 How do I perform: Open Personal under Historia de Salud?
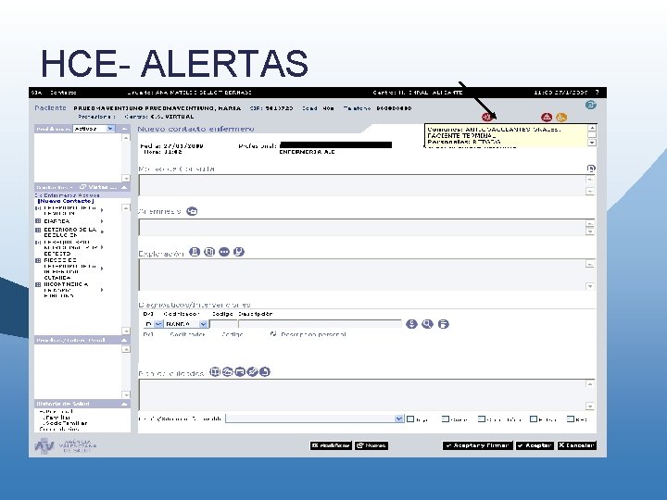point(57,411)
